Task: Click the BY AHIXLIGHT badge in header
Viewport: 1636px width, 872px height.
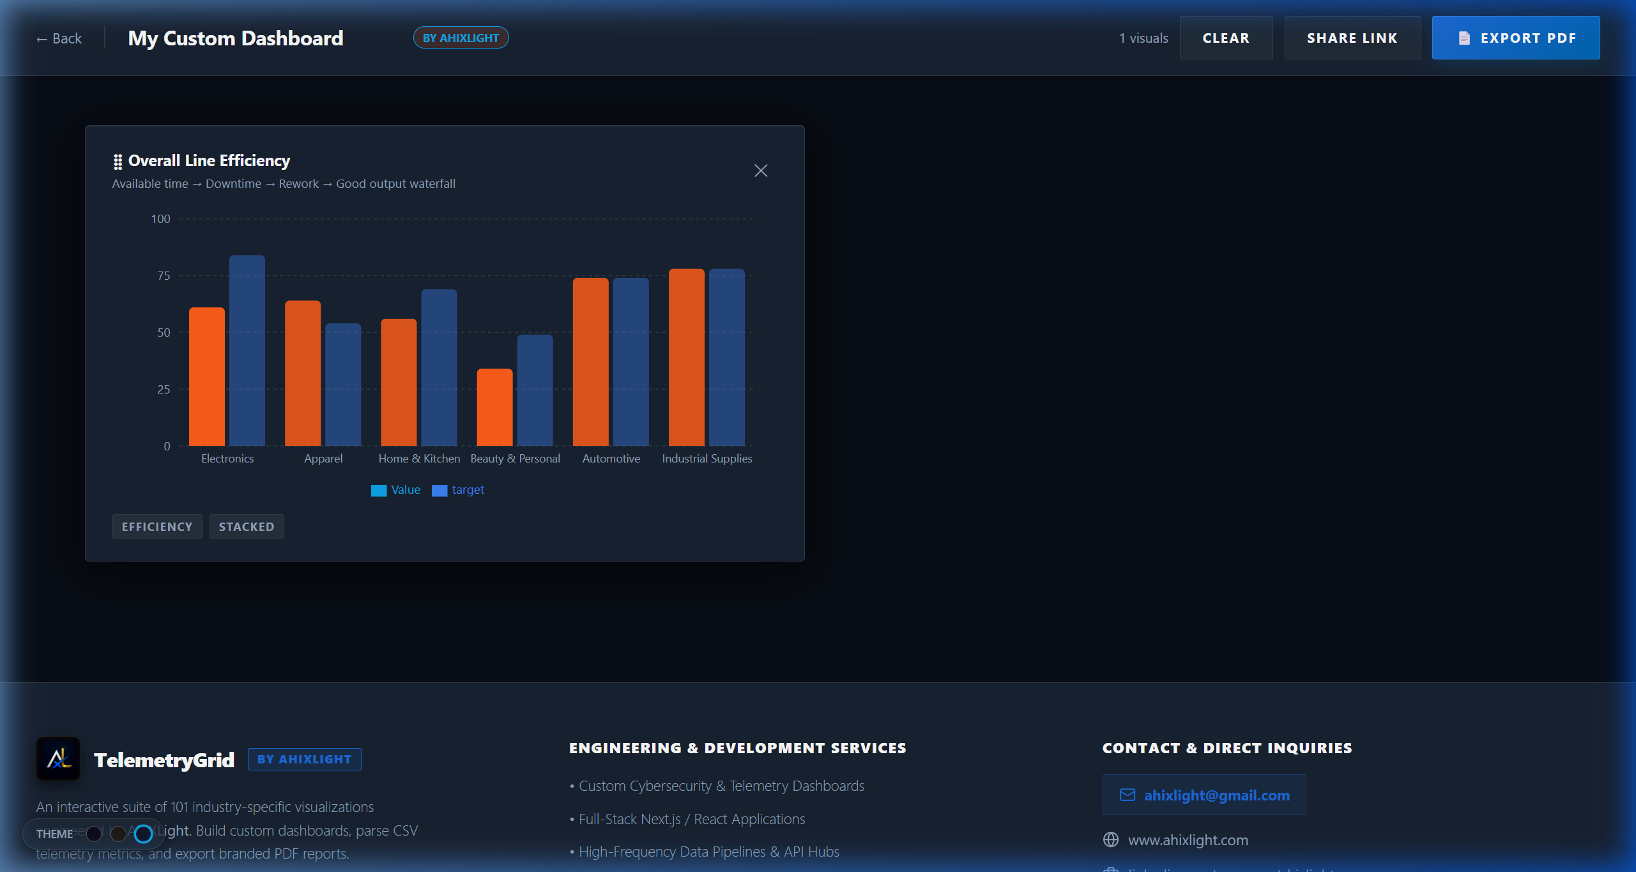Action: (461, 38)
